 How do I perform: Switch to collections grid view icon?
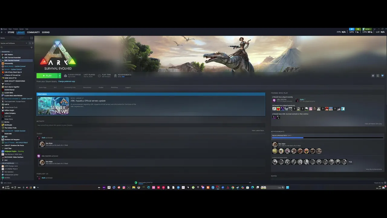point(31,38)
